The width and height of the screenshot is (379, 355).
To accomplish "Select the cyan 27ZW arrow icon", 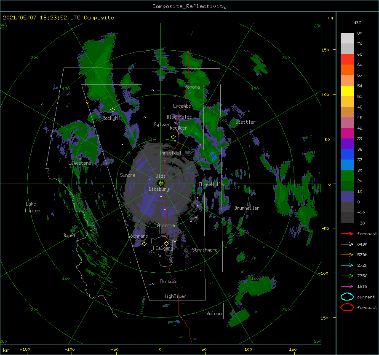I will click(x=347, y=266).
